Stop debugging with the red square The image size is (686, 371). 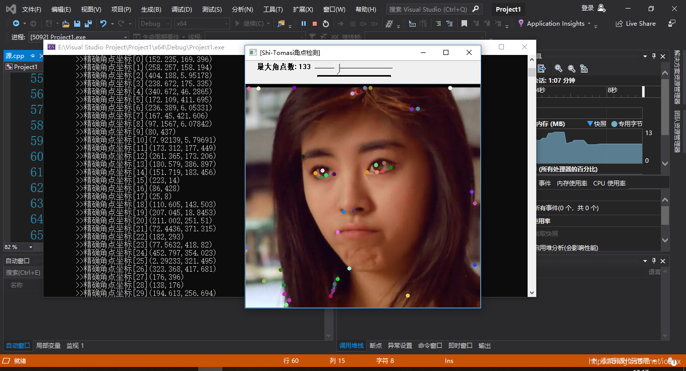[x=315, y=24]
